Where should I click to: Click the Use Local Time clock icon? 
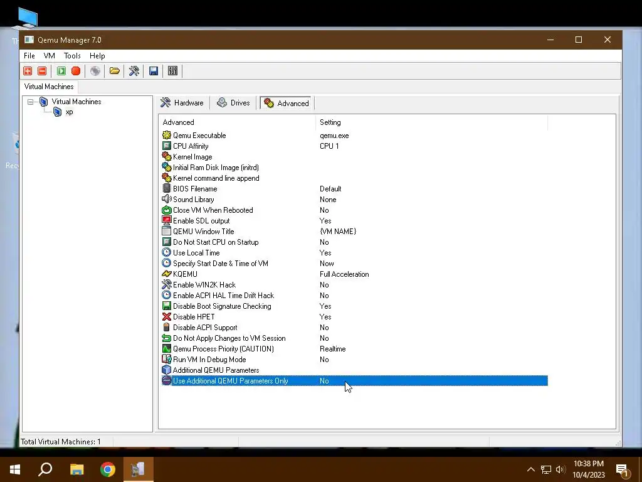tap(167, 252)
